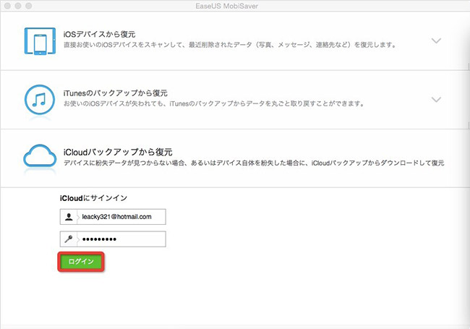The image size is (470, 329).
Task: Focus the iCloud email input field
Action: coord(113,217)
